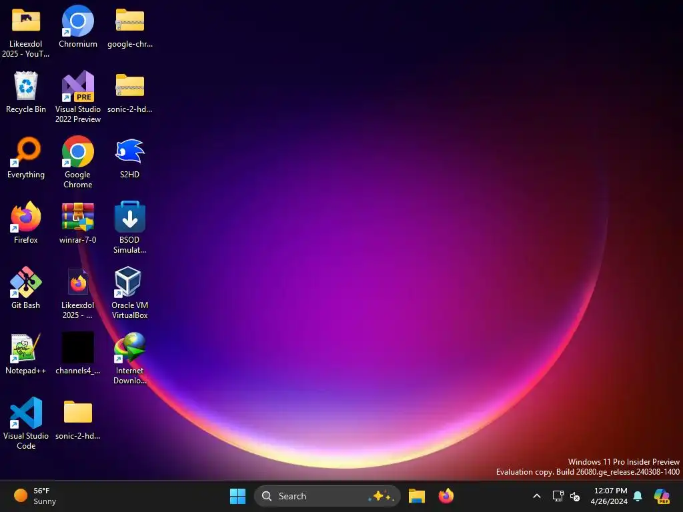Open notifications bell icon
The height and width of the screenshot is (512, 683).
tap(638, 496)
